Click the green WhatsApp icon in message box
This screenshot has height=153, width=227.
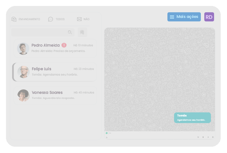(107, 133)
